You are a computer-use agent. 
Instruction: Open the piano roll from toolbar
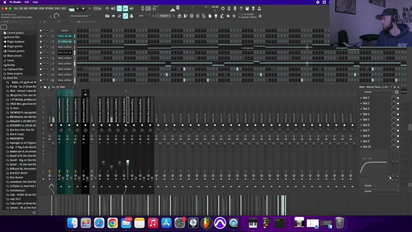click(x=185, y=16)
